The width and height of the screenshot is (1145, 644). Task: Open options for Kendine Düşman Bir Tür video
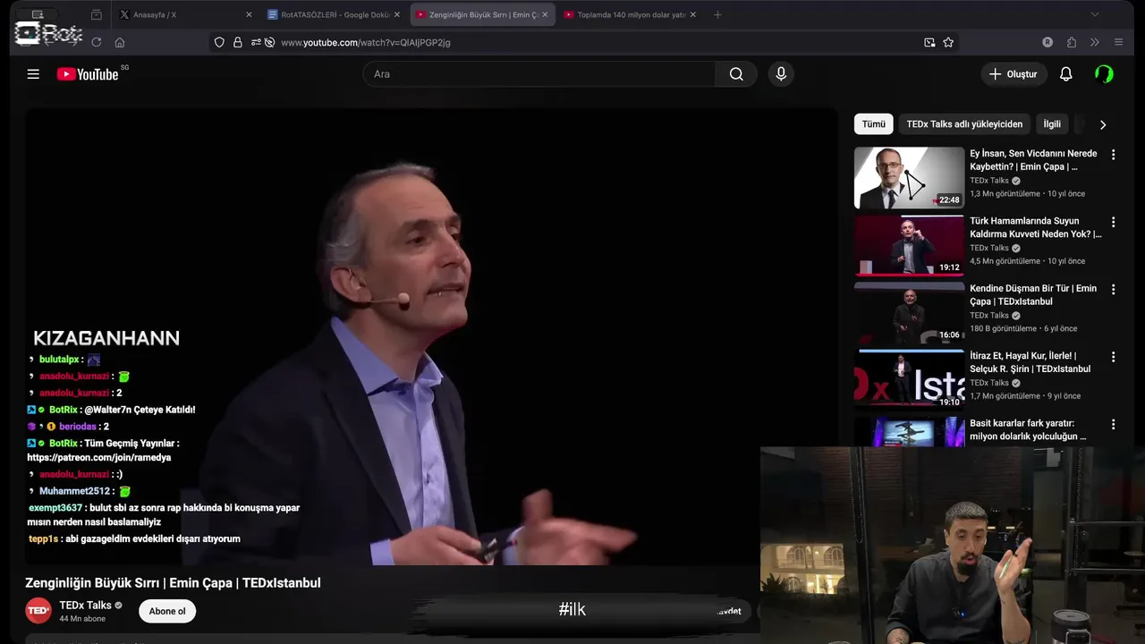pos(1113,290)
